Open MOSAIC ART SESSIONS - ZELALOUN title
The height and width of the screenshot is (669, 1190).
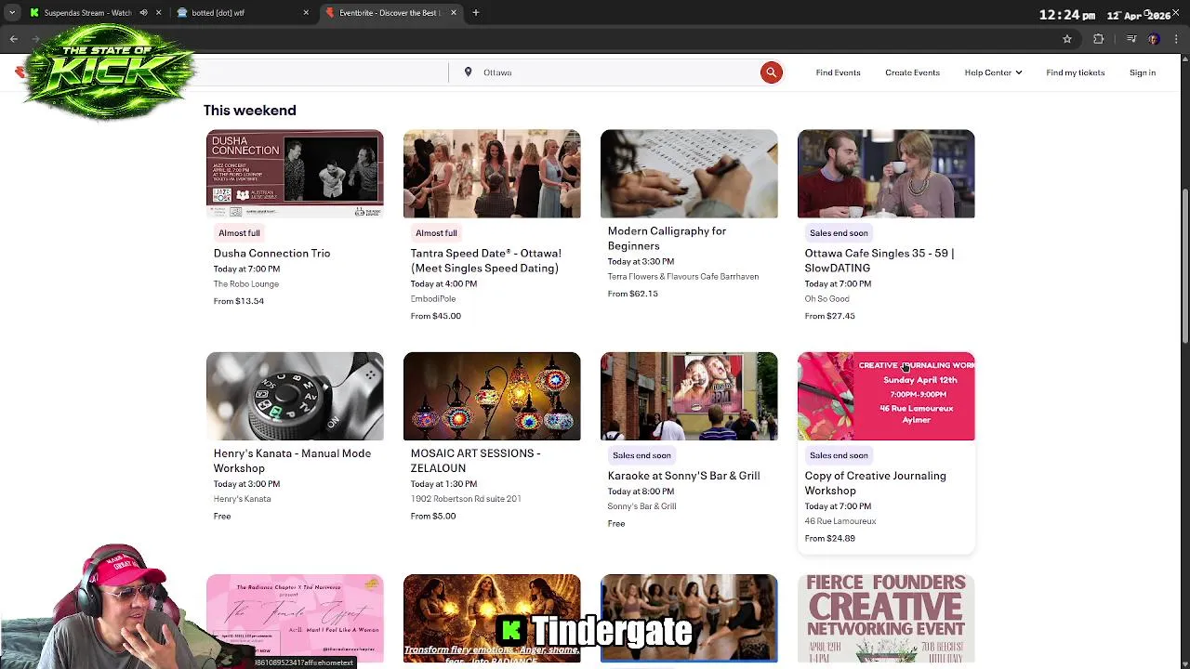pos(475,461)
